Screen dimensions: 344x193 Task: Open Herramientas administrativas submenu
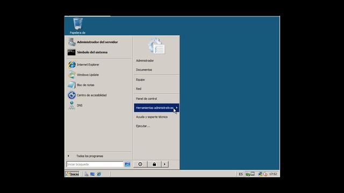(156, 108)
